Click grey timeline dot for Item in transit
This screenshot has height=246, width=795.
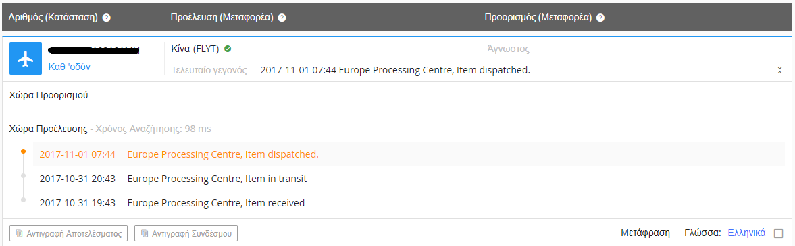click(x=23, y=176)
